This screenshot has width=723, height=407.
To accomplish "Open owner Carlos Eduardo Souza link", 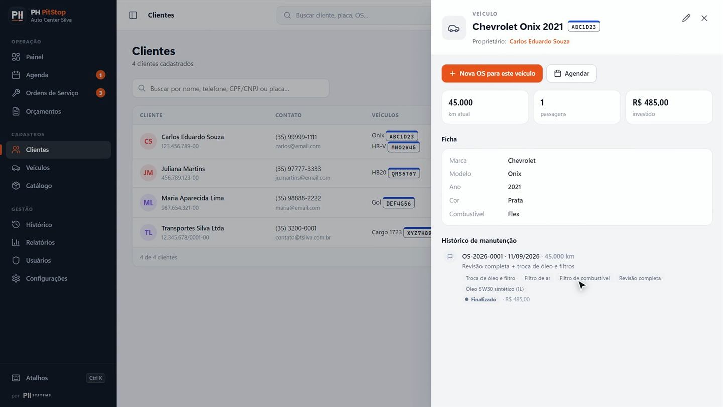I will click(x=539, y=41).
